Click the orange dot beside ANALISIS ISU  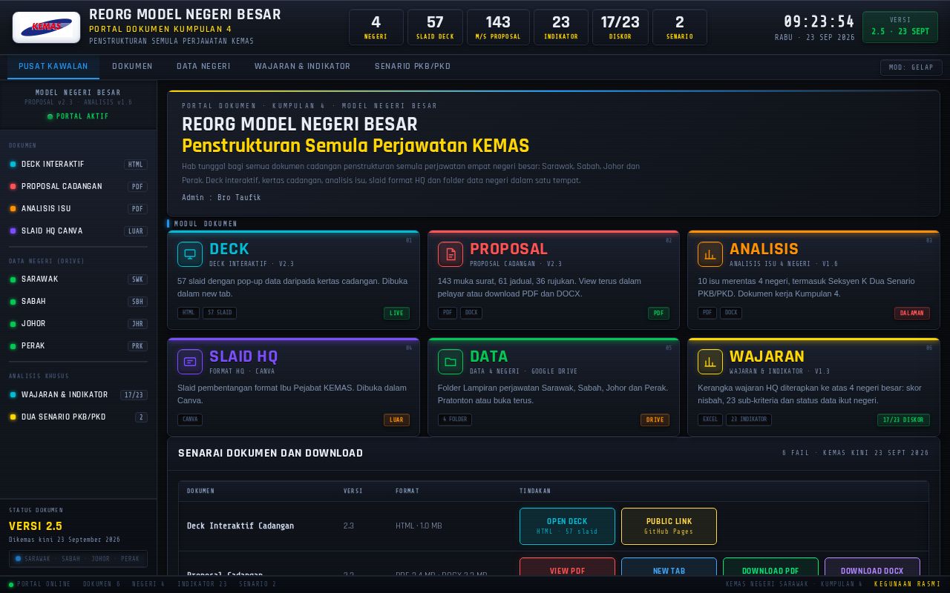[x=13, y=209]
